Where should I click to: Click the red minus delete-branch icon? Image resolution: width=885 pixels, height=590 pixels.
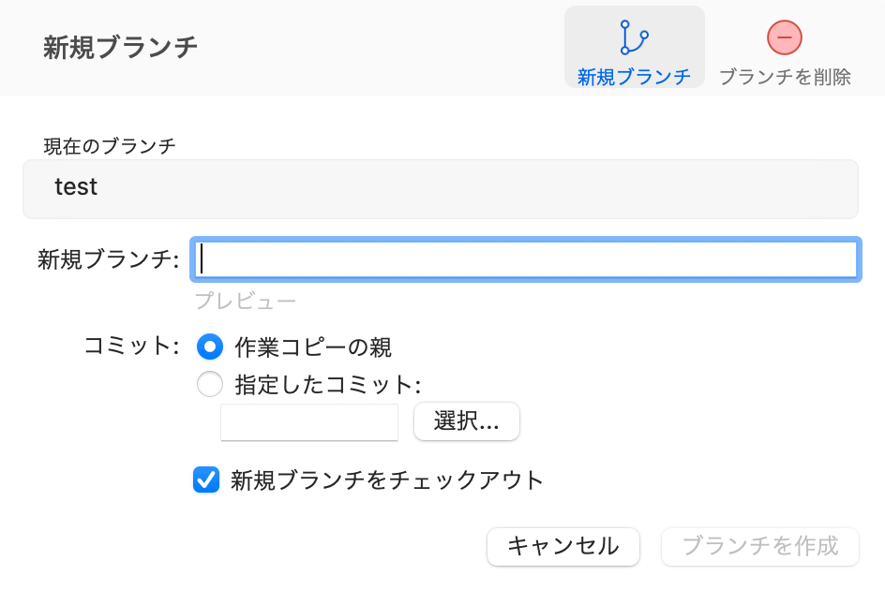[785, 37]
